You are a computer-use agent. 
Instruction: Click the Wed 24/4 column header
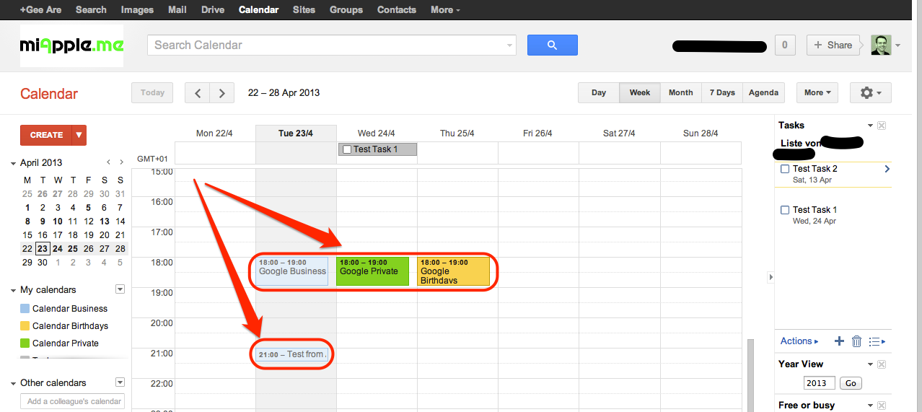tap(376, 133)
